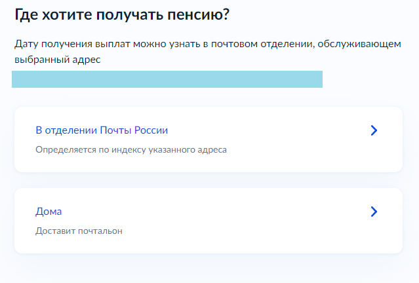419x283 pixels.
Task: Click the "Доставит почтальон" subtitle
Action: tap(79, 231)
